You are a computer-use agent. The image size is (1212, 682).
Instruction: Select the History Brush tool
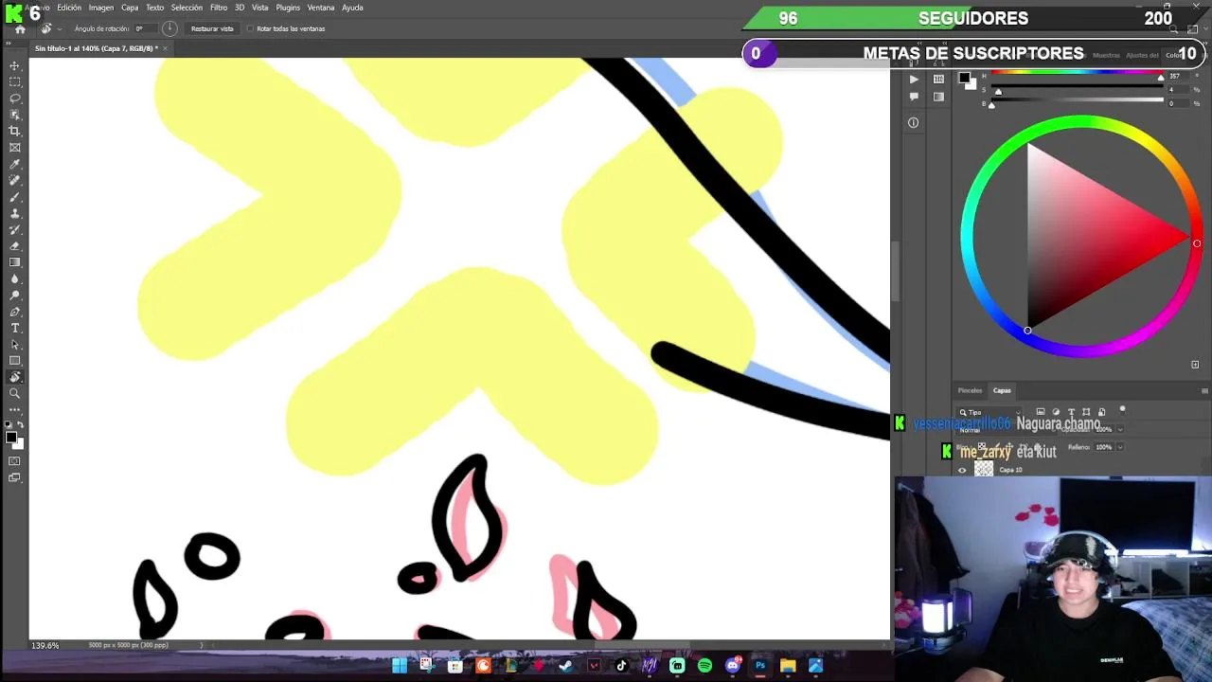[15, 229]
